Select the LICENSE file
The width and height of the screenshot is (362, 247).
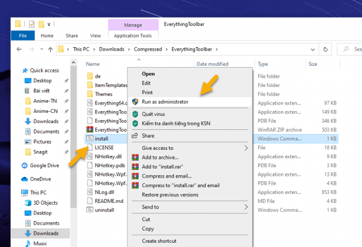(104, 147)
